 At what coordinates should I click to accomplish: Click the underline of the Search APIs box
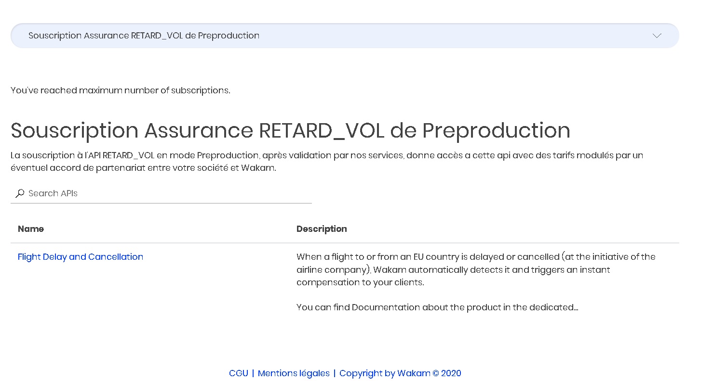pyautogui.click(x=161, y=203)
